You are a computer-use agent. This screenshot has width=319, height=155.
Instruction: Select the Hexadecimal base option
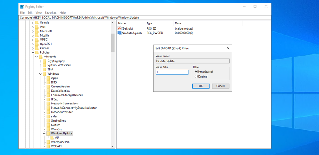click(204, 71)
